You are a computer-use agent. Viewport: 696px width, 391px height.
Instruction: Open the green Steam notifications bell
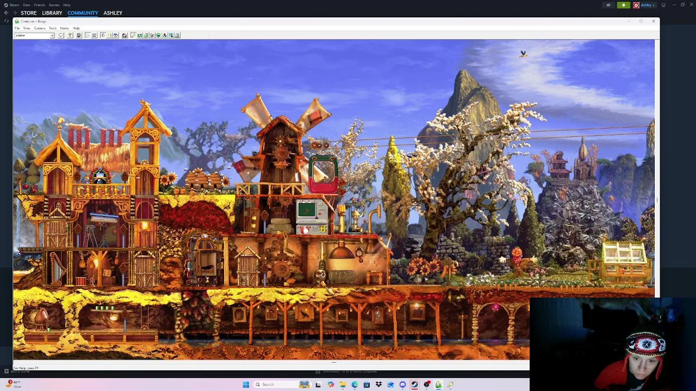[624, 5]
